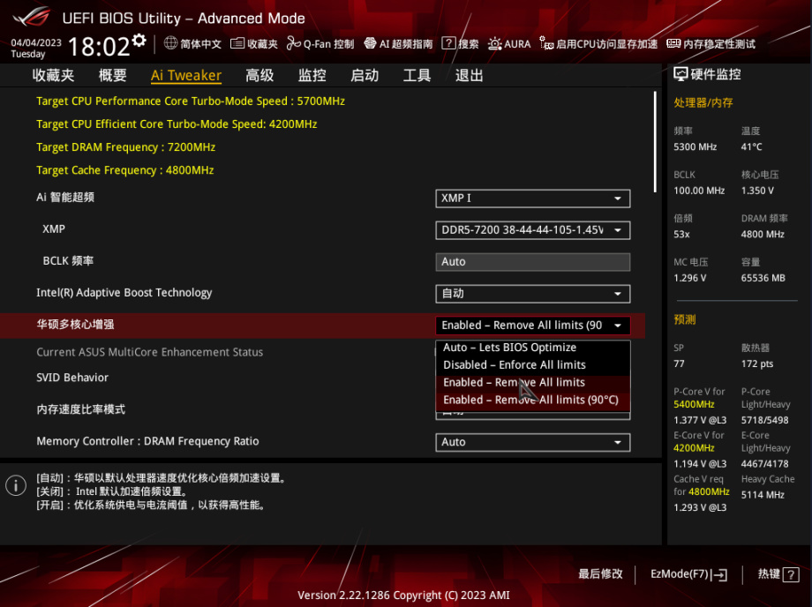Collapse 华硕多核心增强 dropdown
Screen dimensions: 812x607
tap(533, 326)
